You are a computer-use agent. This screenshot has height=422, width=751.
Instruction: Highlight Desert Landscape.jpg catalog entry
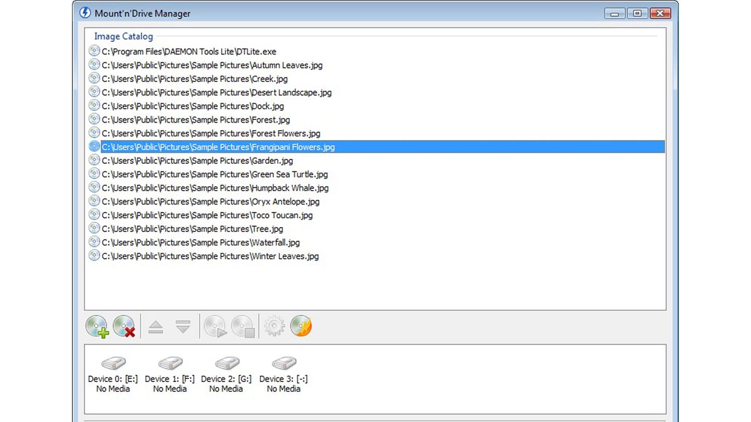click(x=217, y=93)
